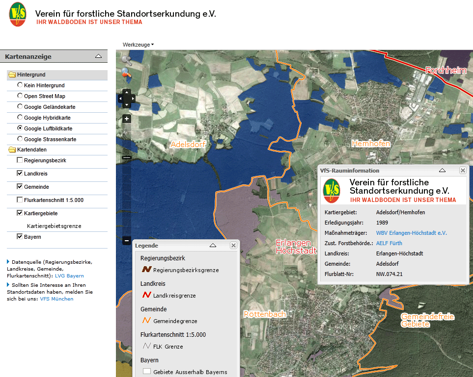Select the magnifier zoom tool on the map

(x=126, y=60)
